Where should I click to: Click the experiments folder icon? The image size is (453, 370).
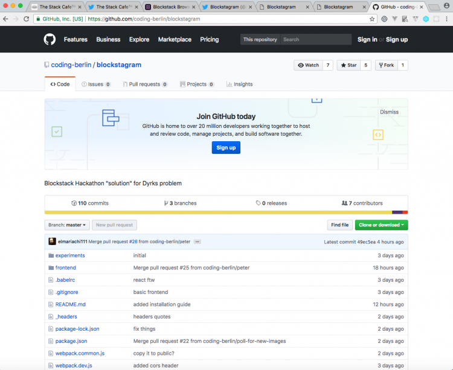click(51, 255)
